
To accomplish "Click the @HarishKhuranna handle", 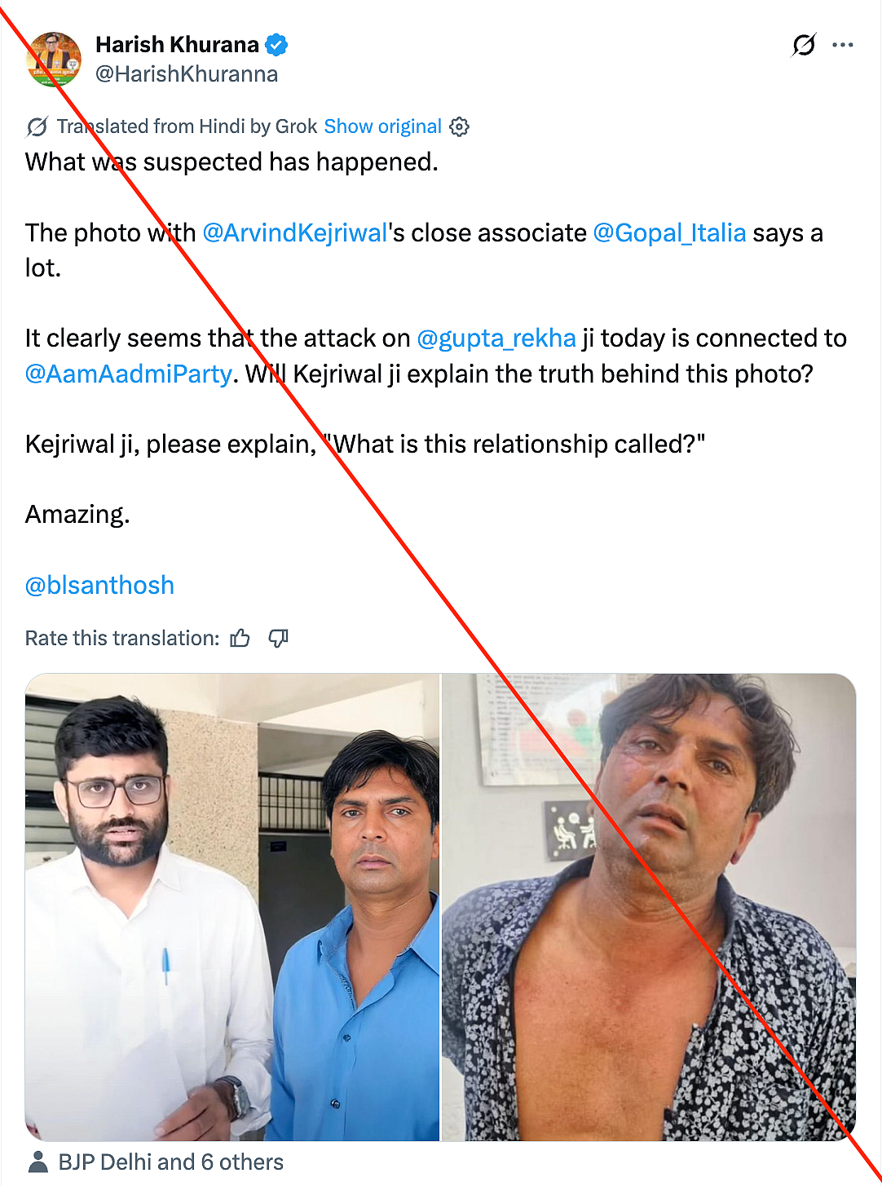I will coord(187,74).
